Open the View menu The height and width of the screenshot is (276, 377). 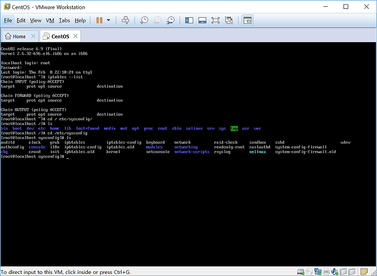tap(36, 20)
